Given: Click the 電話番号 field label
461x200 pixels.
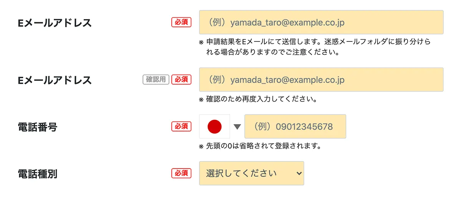Looking at the screenshot, I should (x=38, y=127).
